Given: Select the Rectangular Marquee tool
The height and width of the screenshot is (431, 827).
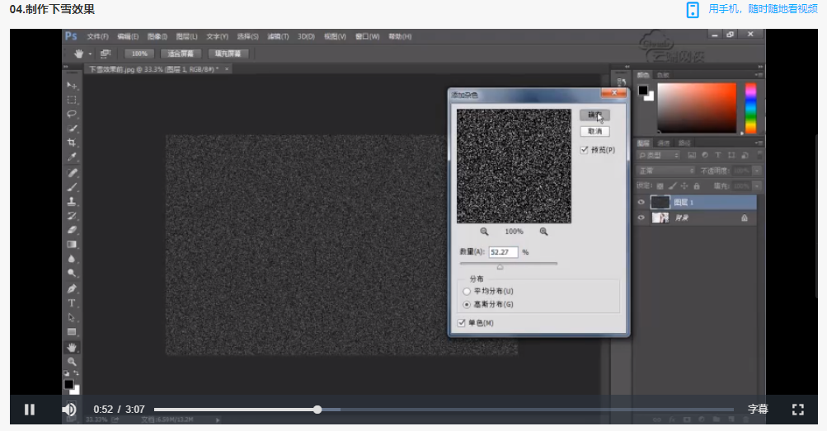Looking at the screenshot, I should pos(72,100).
